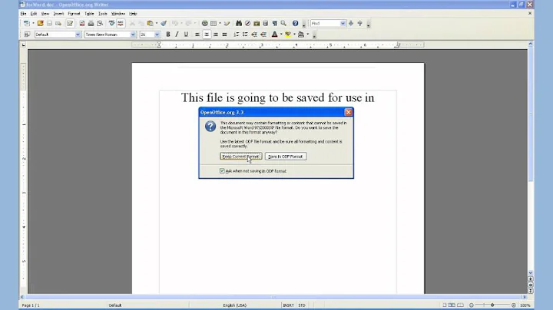Expand the Table insert arrow
Screen dimensions: 553x310
[x=220, y=23]
